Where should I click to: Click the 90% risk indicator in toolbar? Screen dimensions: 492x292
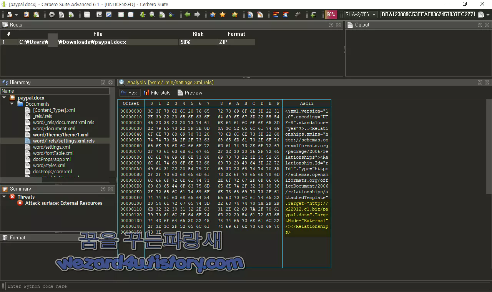pyautogui.click(x=331, y=15)
